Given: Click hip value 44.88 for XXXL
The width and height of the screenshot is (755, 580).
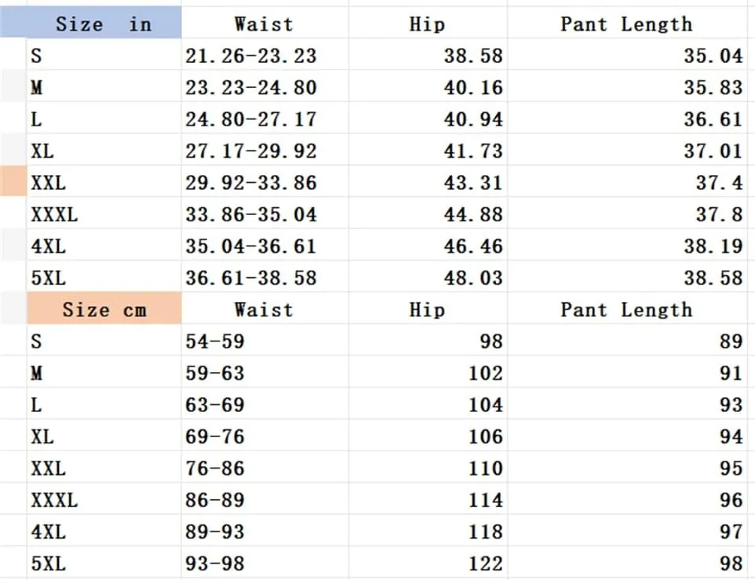Looking at the screenshot, I should point(428,213).
